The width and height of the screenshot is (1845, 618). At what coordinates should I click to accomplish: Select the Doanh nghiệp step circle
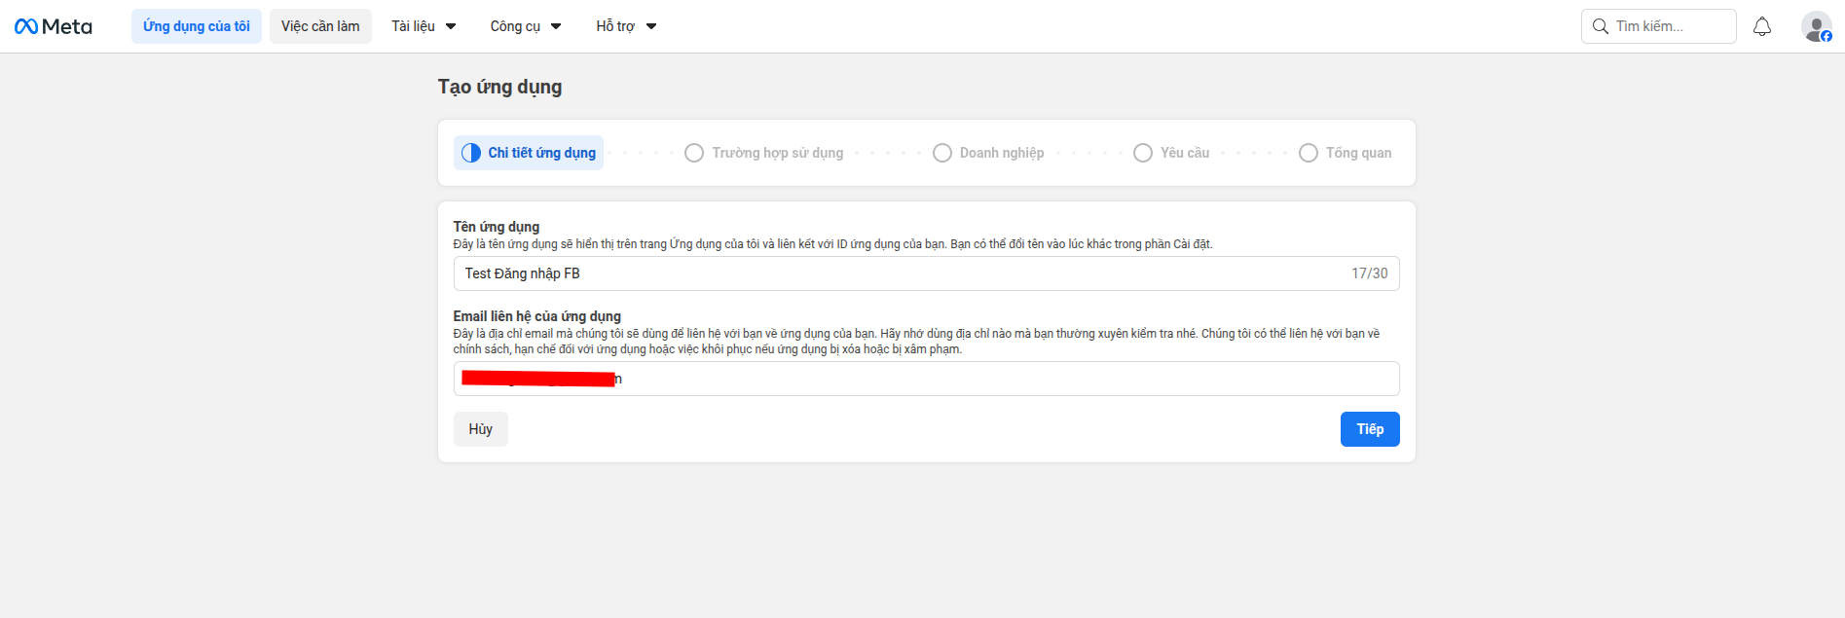(x=941, y=153)
